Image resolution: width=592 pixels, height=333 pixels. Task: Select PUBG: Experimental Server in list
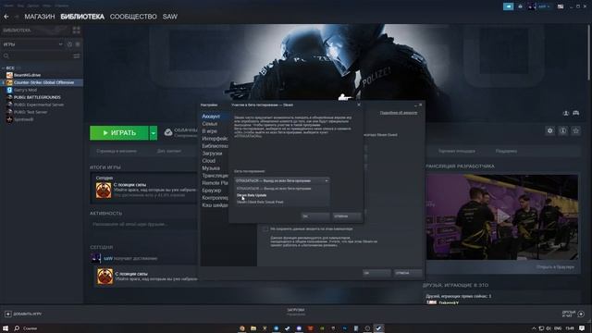click(39, 105)
